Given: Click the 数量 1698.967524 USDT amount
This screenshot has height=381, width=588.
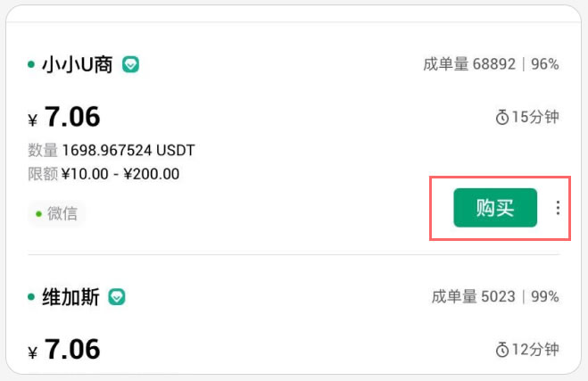Looking at the screenshot, I should tap(112, 151).
